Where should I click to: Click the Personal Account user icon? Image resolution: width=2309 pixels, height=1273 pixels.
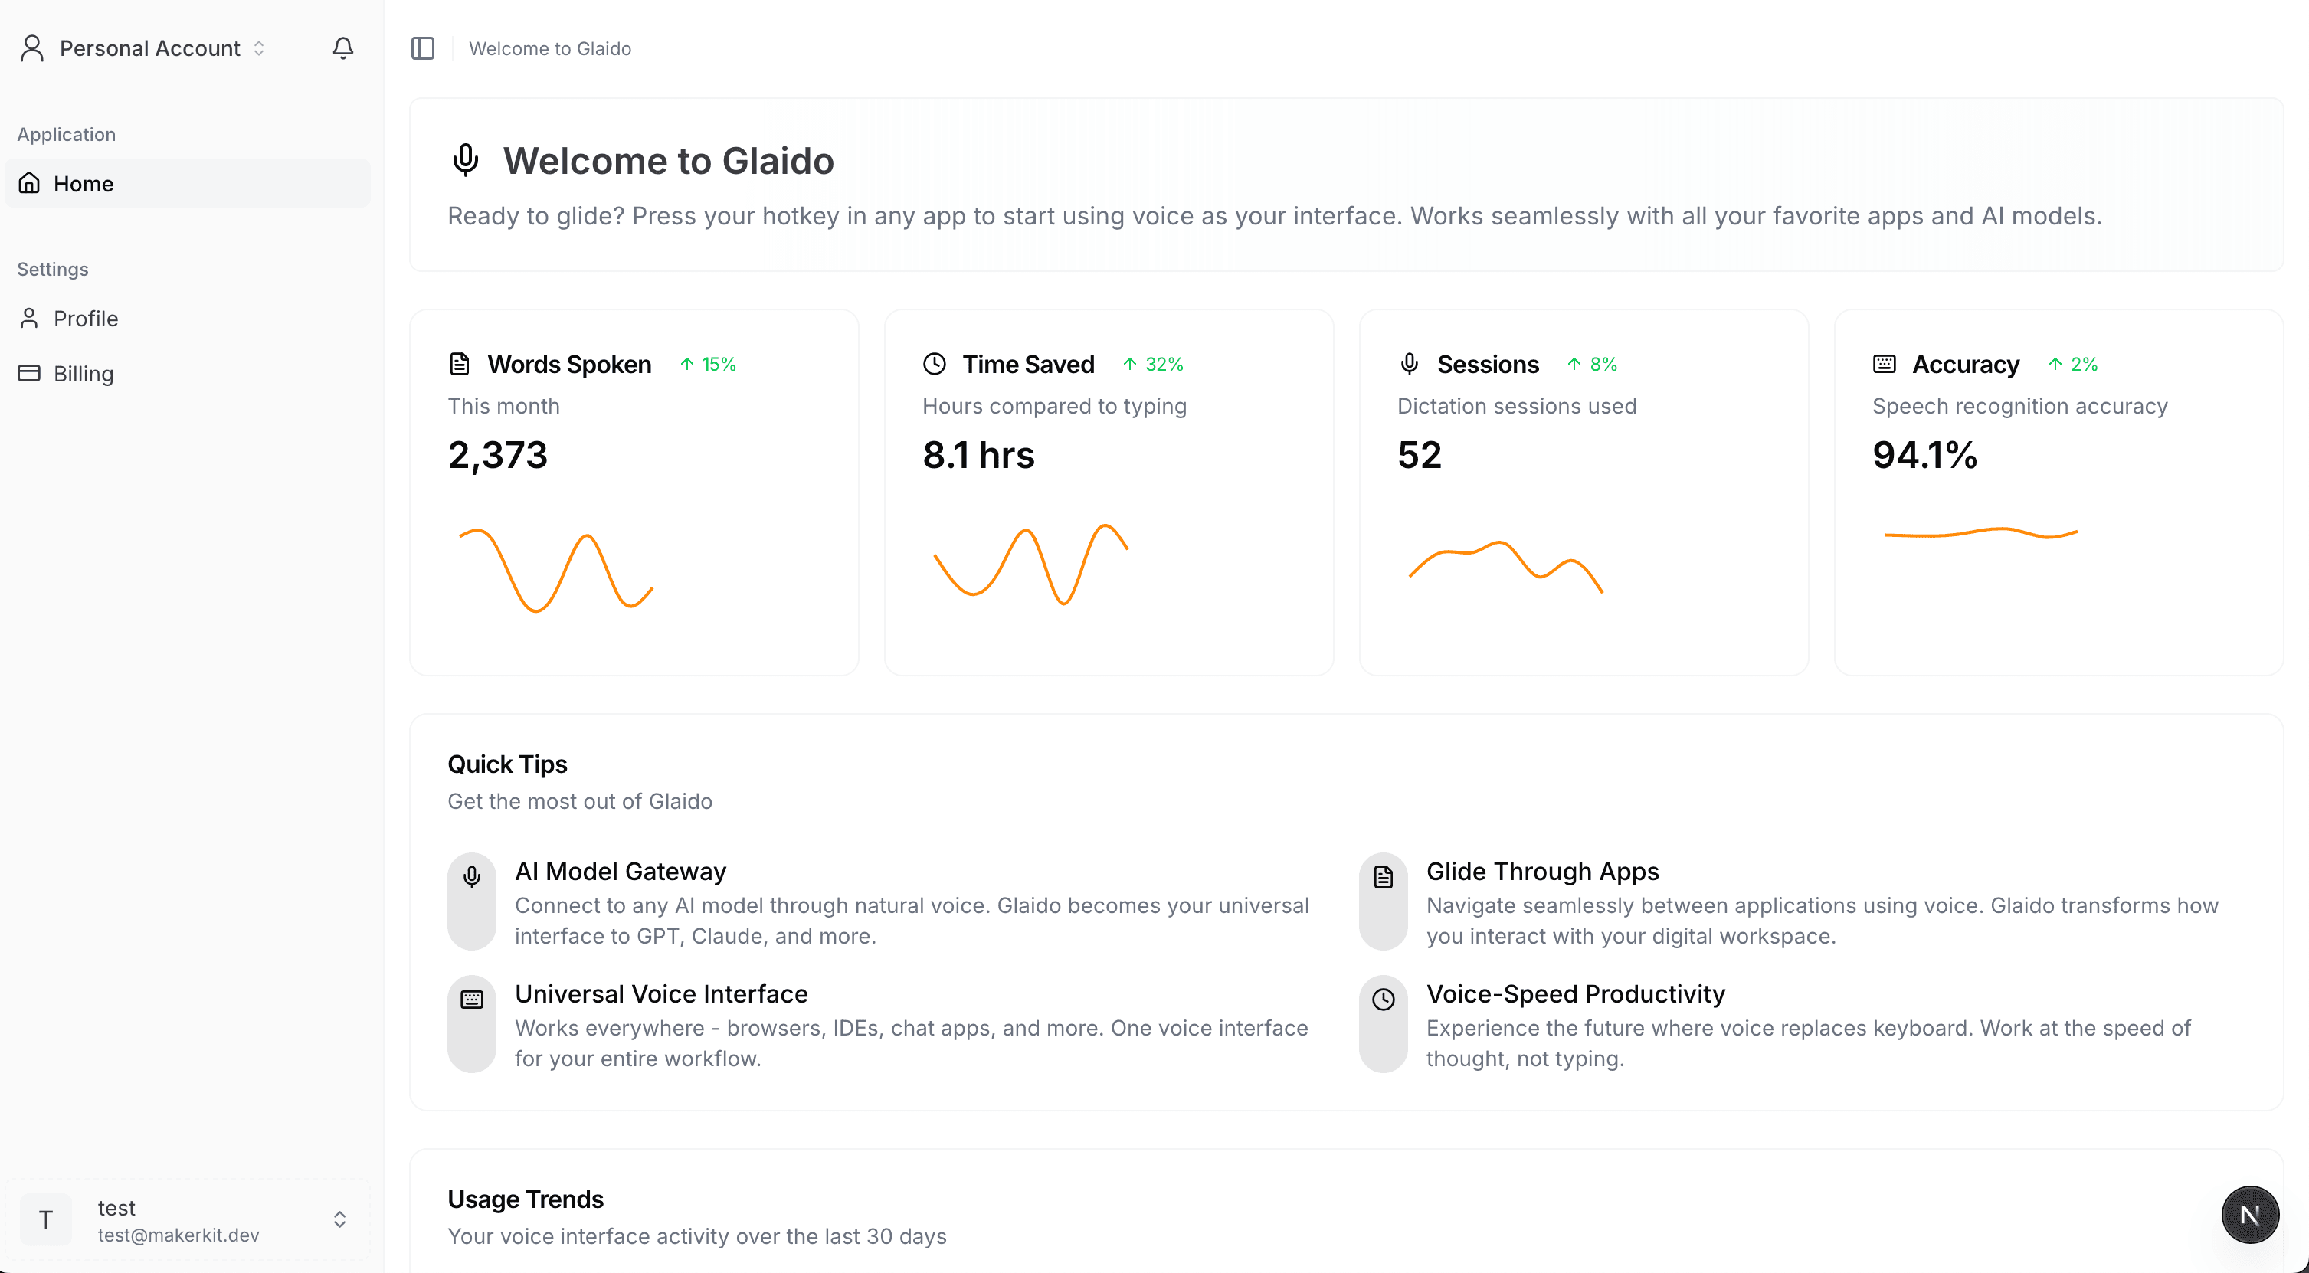[32, 48]
